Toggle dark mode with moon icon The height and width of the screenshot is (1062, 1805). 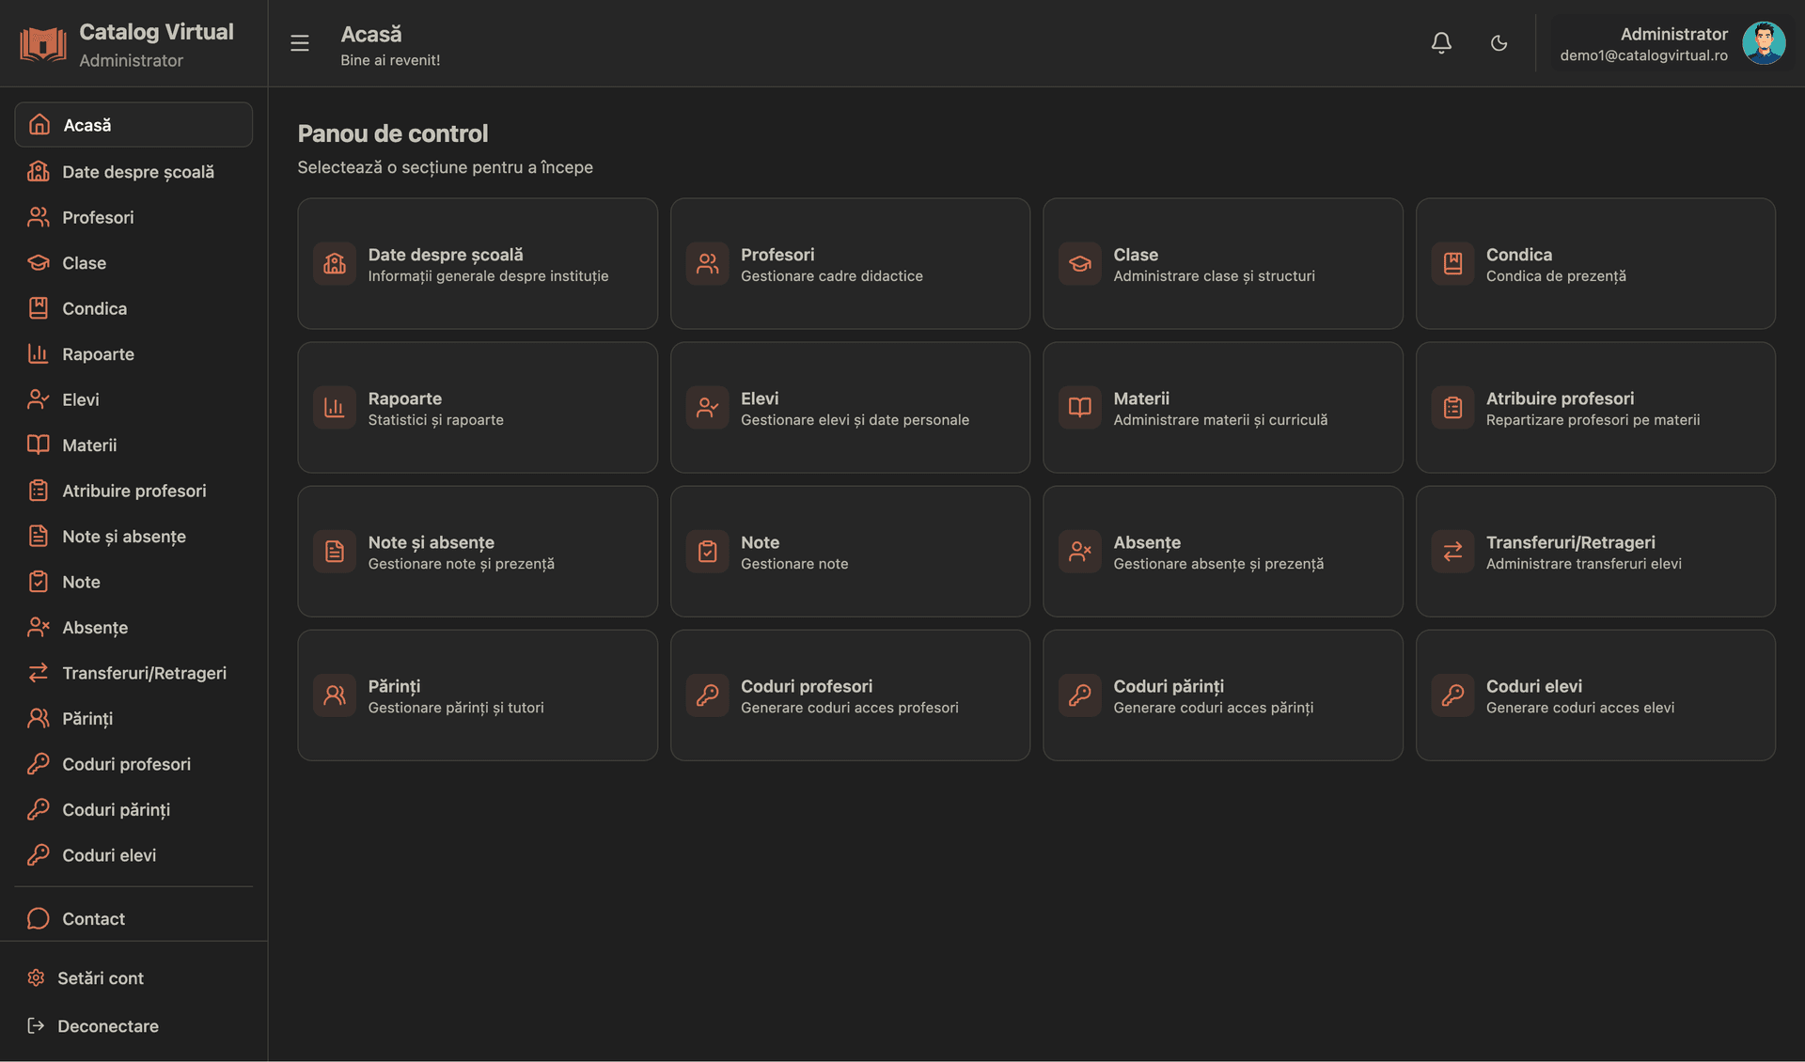(x=1499, y=43)
